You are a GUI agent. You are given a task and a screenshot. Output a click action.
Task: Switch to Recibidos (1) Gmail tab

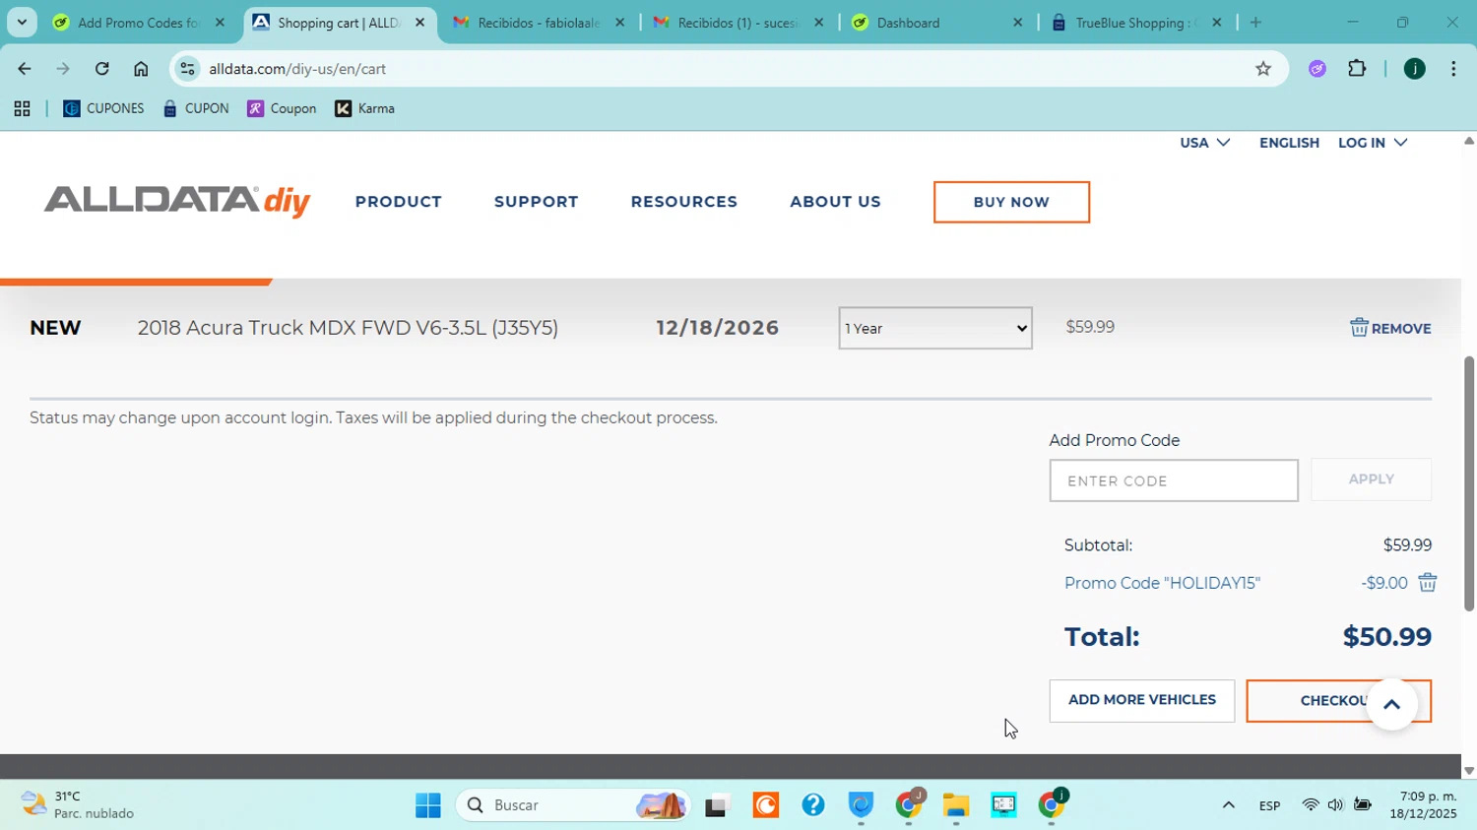pyautogui.click(x=738, y=23)
